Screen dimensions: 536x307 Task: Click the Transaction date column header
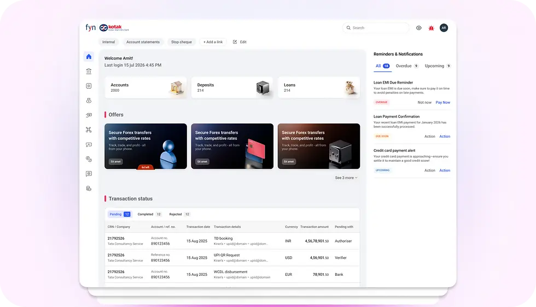pyautogui.click(x=198, y=227)
